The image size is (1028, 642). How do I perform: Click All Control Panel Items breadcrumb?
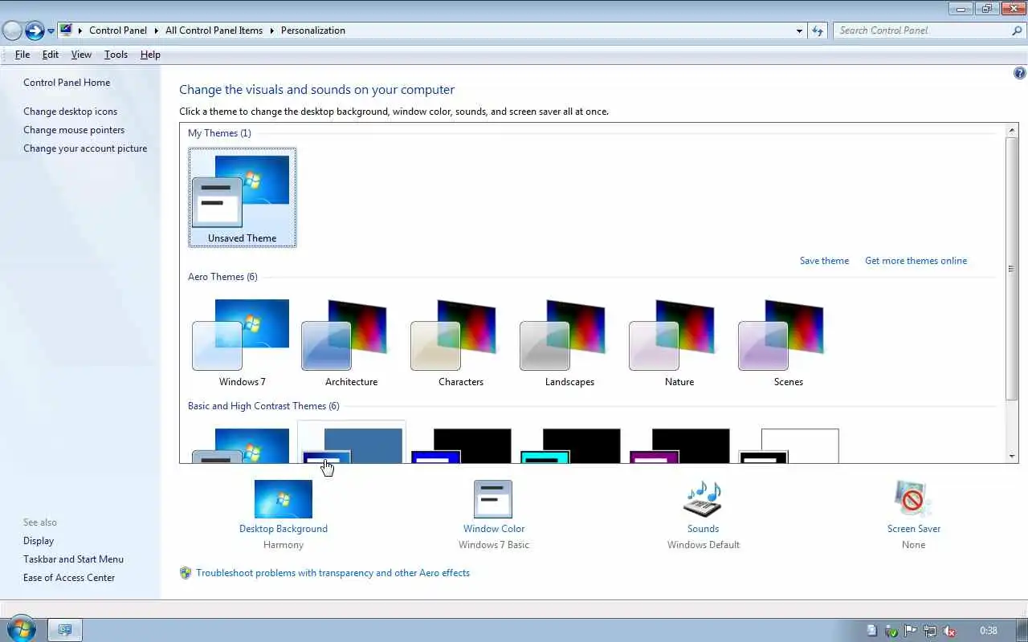(214, 30)
